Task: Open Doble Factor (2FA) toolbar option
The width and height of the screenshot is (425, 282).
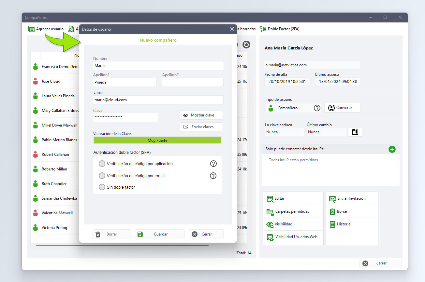Action: [280, 29]
